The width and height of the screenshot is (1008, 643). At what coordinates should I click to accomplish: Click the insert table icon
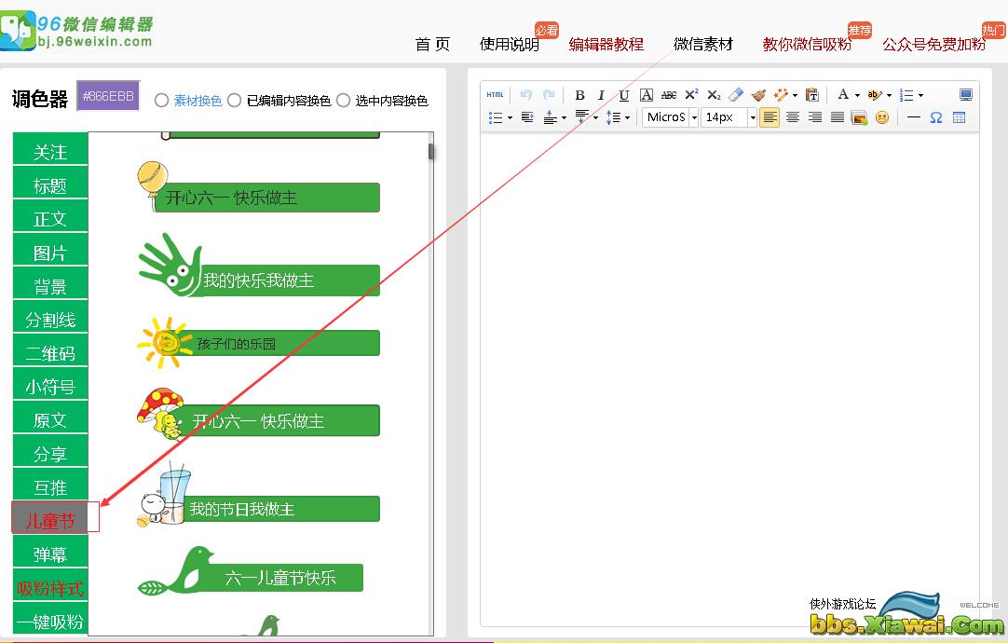[x=960, y=117]
